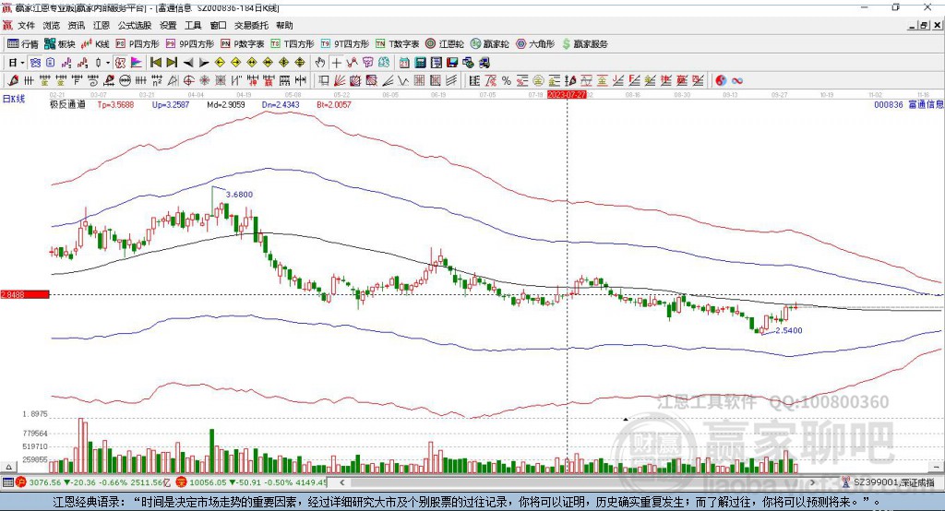Open the 日 period dropdown arrow
This screenshot has width=945, height=511.
click(x=22, y=63)
